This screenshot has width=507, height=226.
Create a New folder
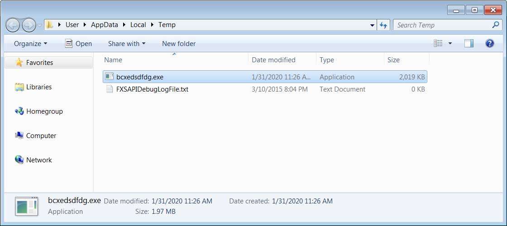click(179, 43)
